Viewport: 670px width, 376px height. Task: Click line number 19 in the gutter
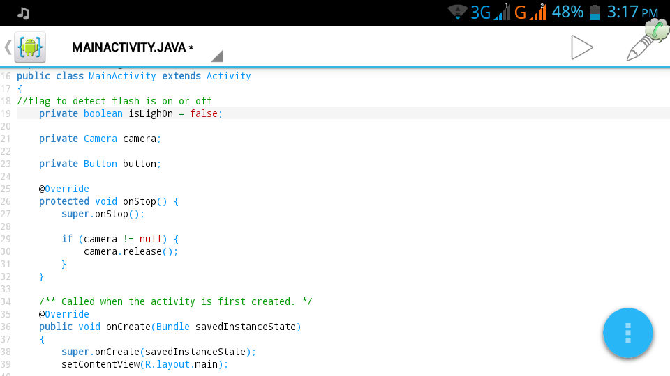point(6,113)
